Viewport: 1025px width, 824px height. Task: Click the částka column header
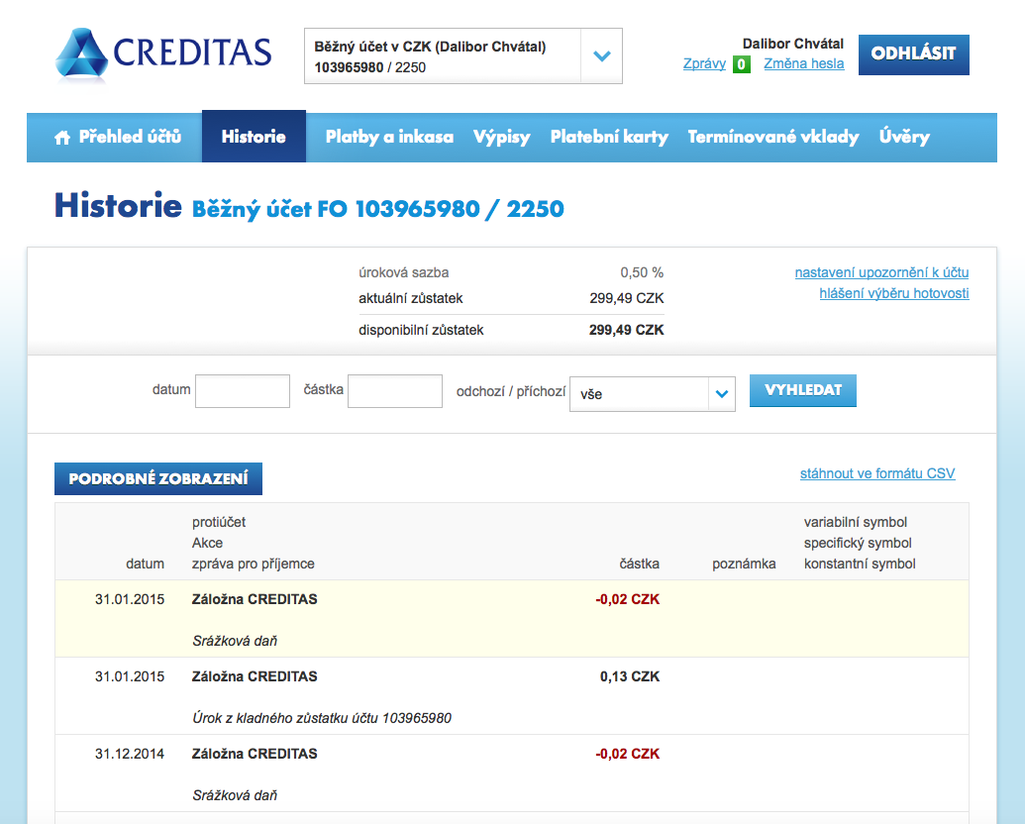(640, 564)
